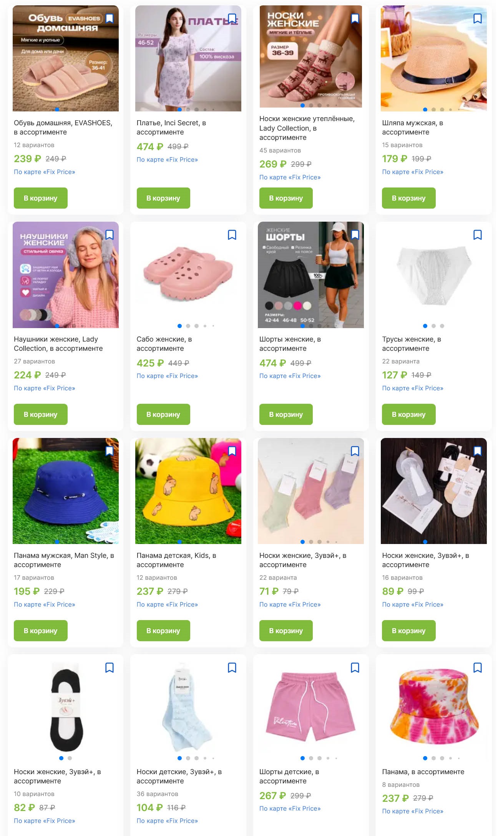Bookmark the black Носки женские Зувэй+ item

110,668
